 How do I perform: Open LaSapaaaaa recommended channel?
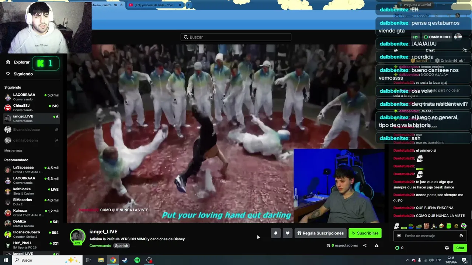point(31,170)
